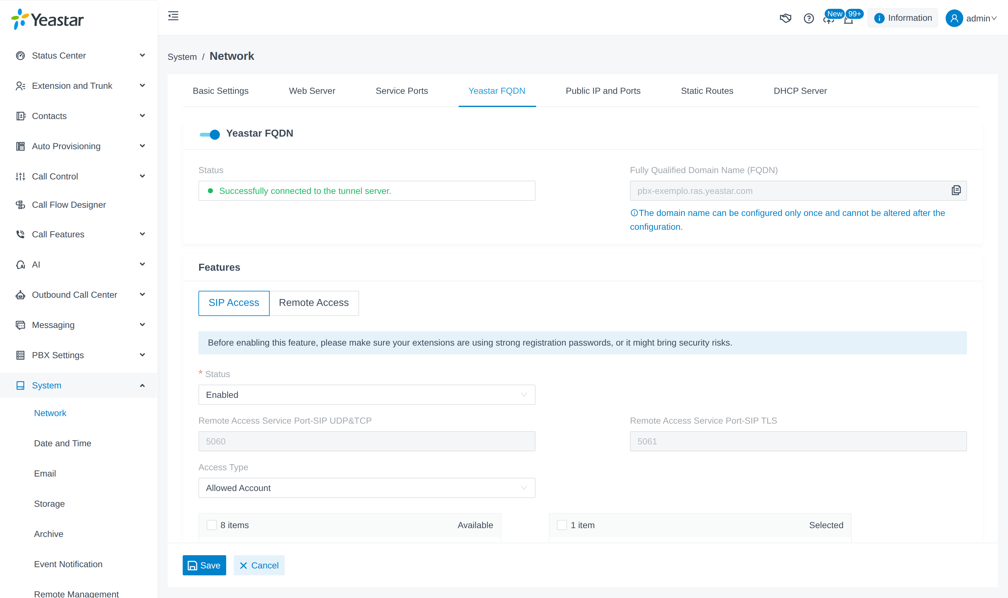Collapse the System menu chevron
The height and width of the screenshot is (598, 1008).
[142, 385]
